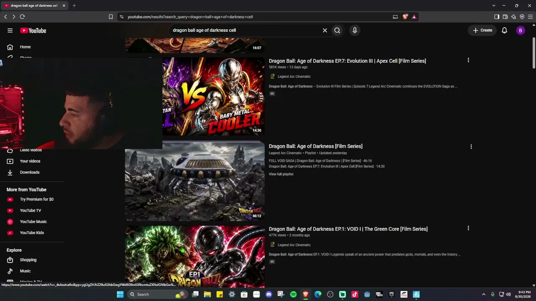Open the YouTube guide hamburger menu
Image resolution: width=536 pixels, height=301 pixels.
pos(10,31)
